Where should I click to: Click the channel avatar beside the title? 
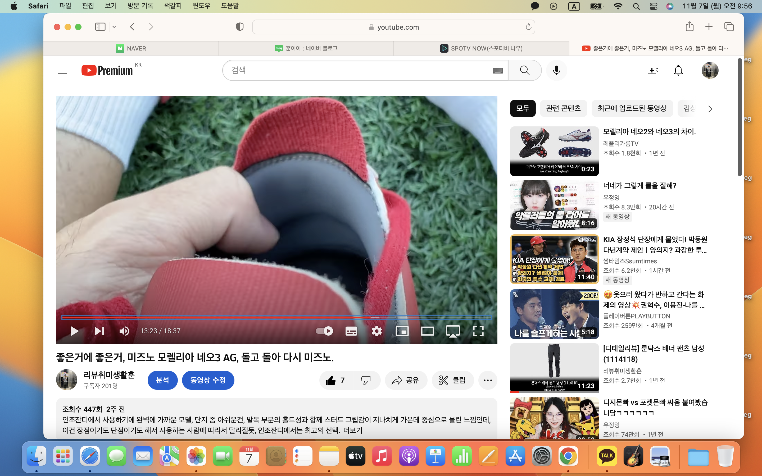[x=66, y=380]
